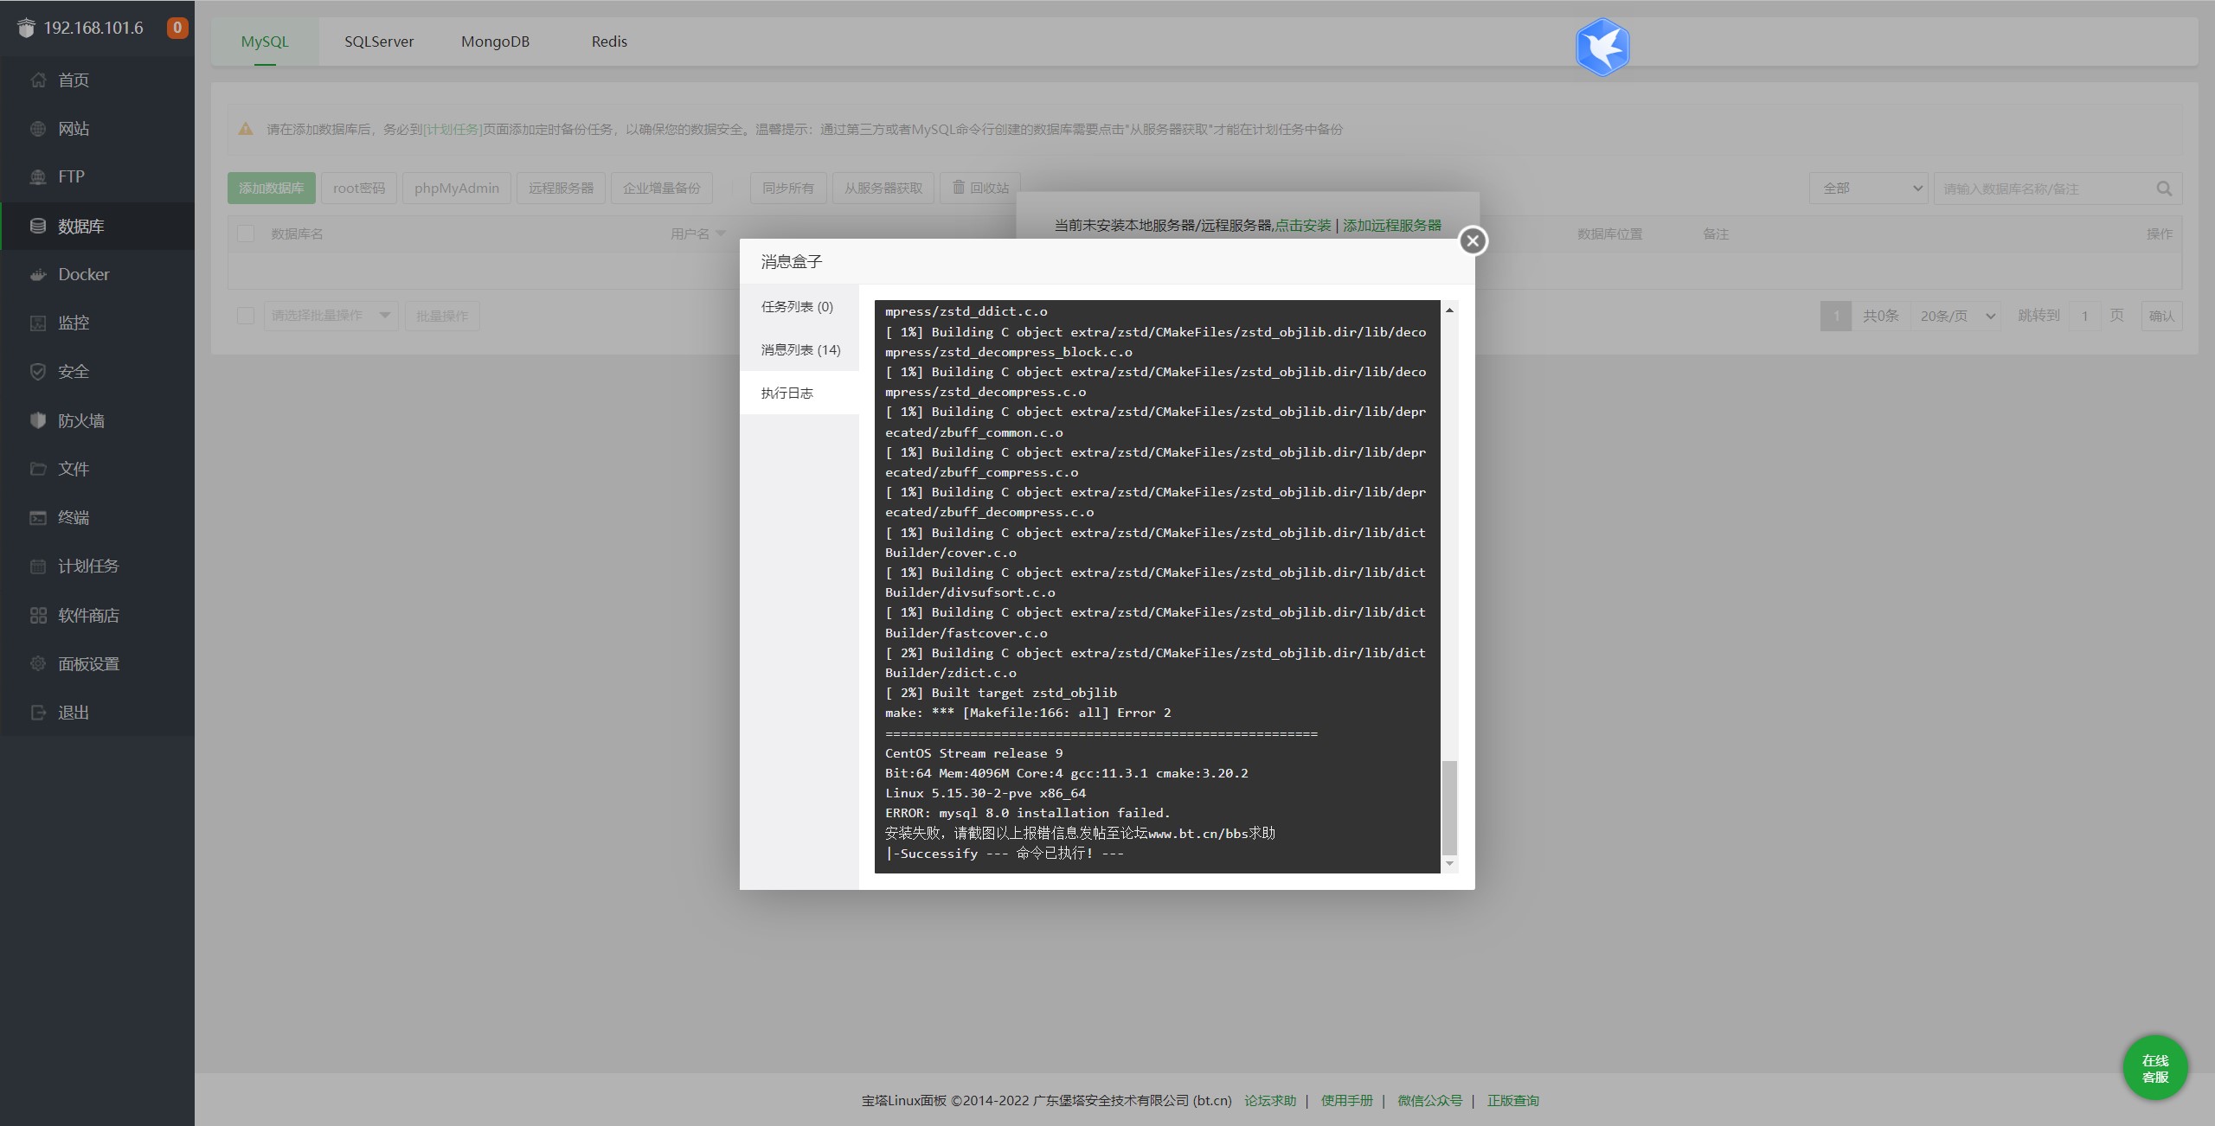Select the 执行日志 tab
Image resolution: width=2215 pixels, height=1126 pixels.
(x=799, y=393)
